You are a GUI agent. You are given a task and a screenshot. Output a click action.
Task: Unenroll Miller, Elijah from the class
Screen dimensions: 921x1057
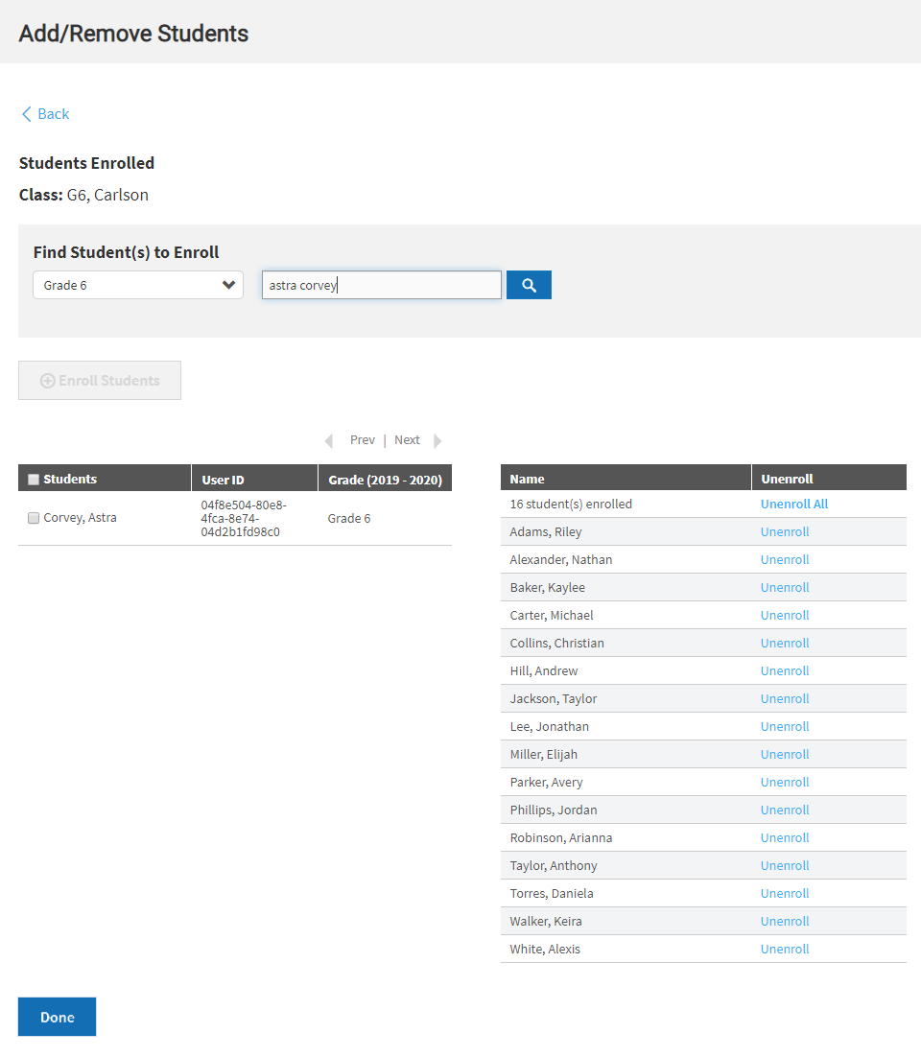pyautogui.click(x=785, y=754)
